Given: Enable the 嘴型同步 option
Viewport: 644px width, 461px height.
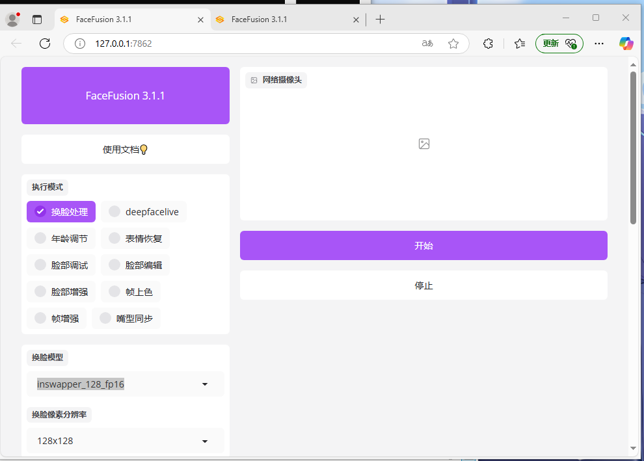Looking at the screenshot, I should point(126,319).
